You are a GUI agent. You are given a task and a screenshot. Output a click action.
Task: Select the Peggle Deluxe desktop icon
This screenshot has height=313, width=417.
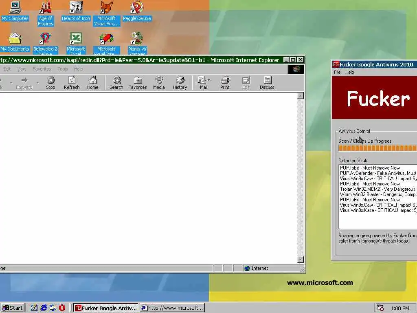(x=137, y=11)
